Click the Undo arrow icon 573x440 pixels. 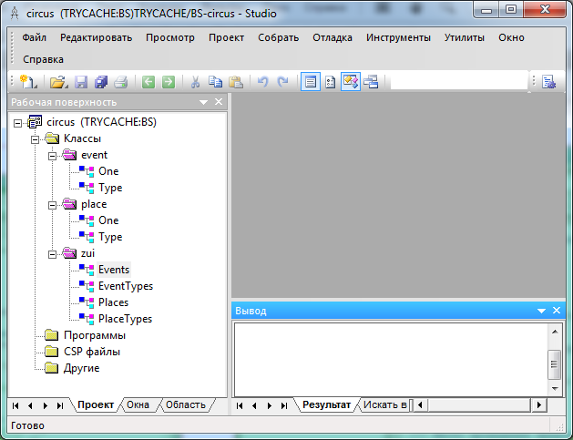click(x=262, y=81)
